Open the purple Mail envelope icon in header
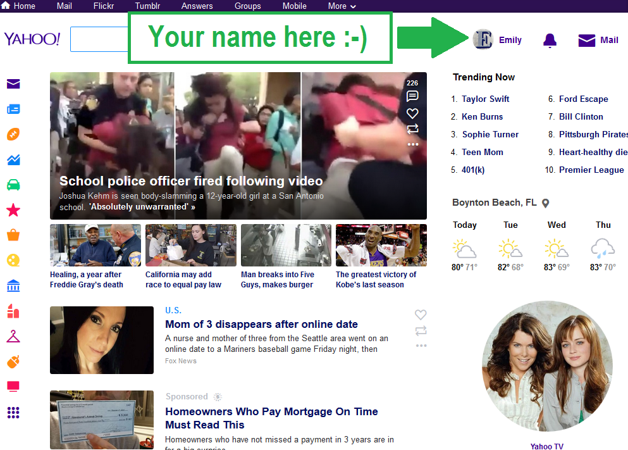 (587, 40)
